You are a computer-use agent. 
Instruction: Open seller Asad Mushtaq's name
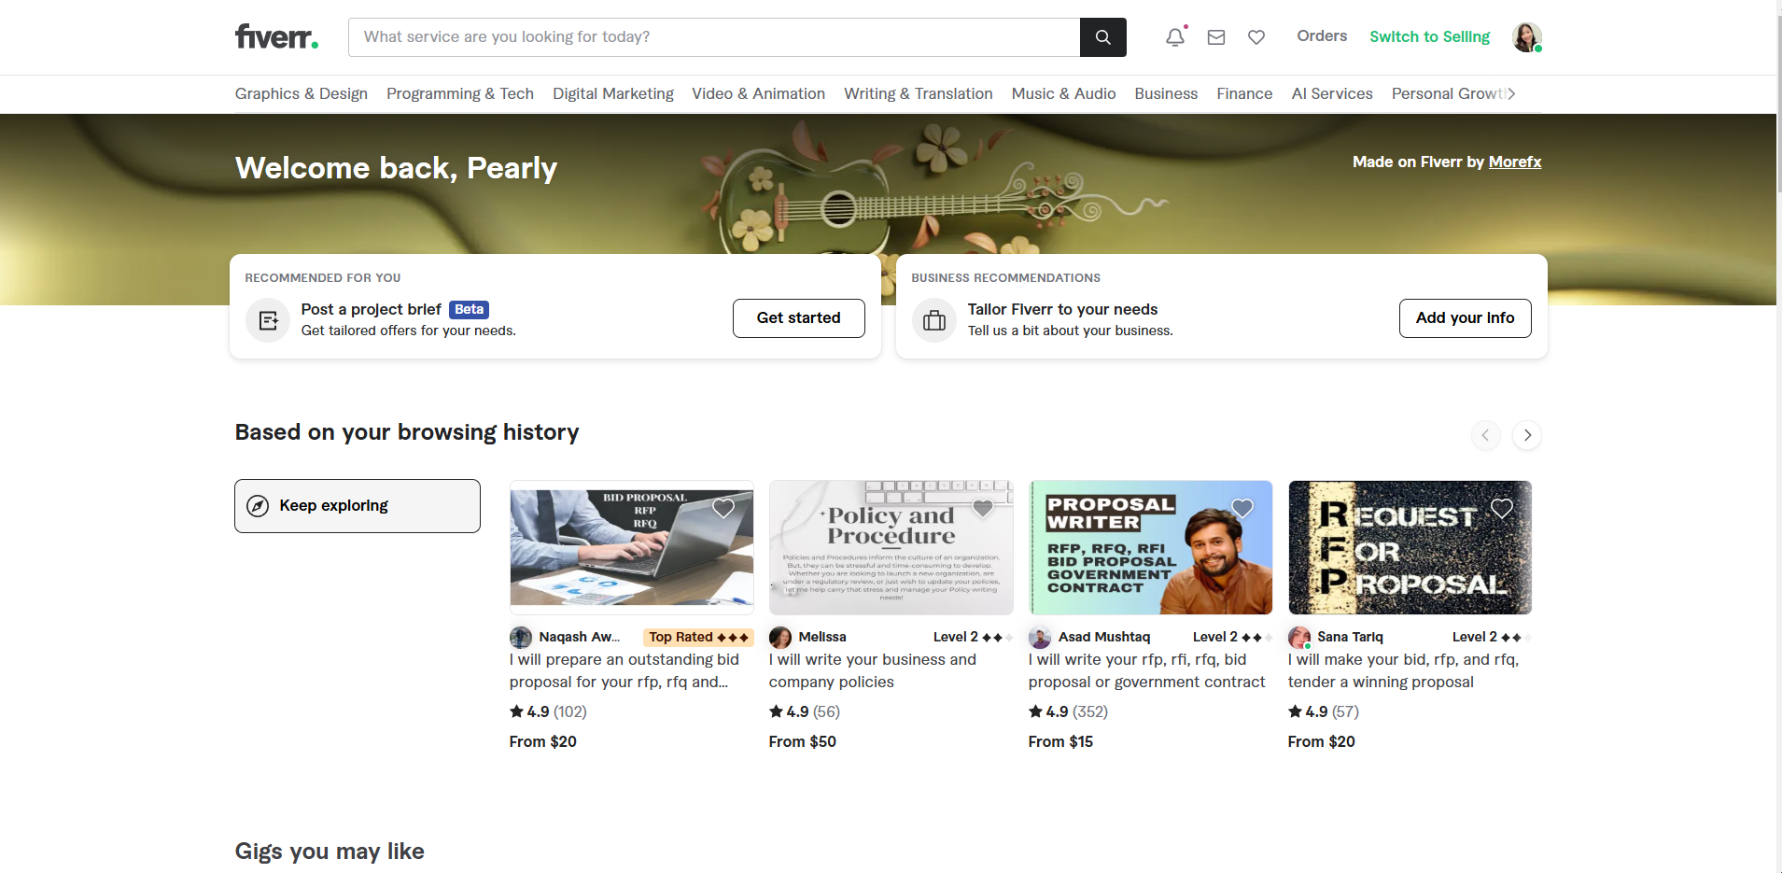[1104, 637]
